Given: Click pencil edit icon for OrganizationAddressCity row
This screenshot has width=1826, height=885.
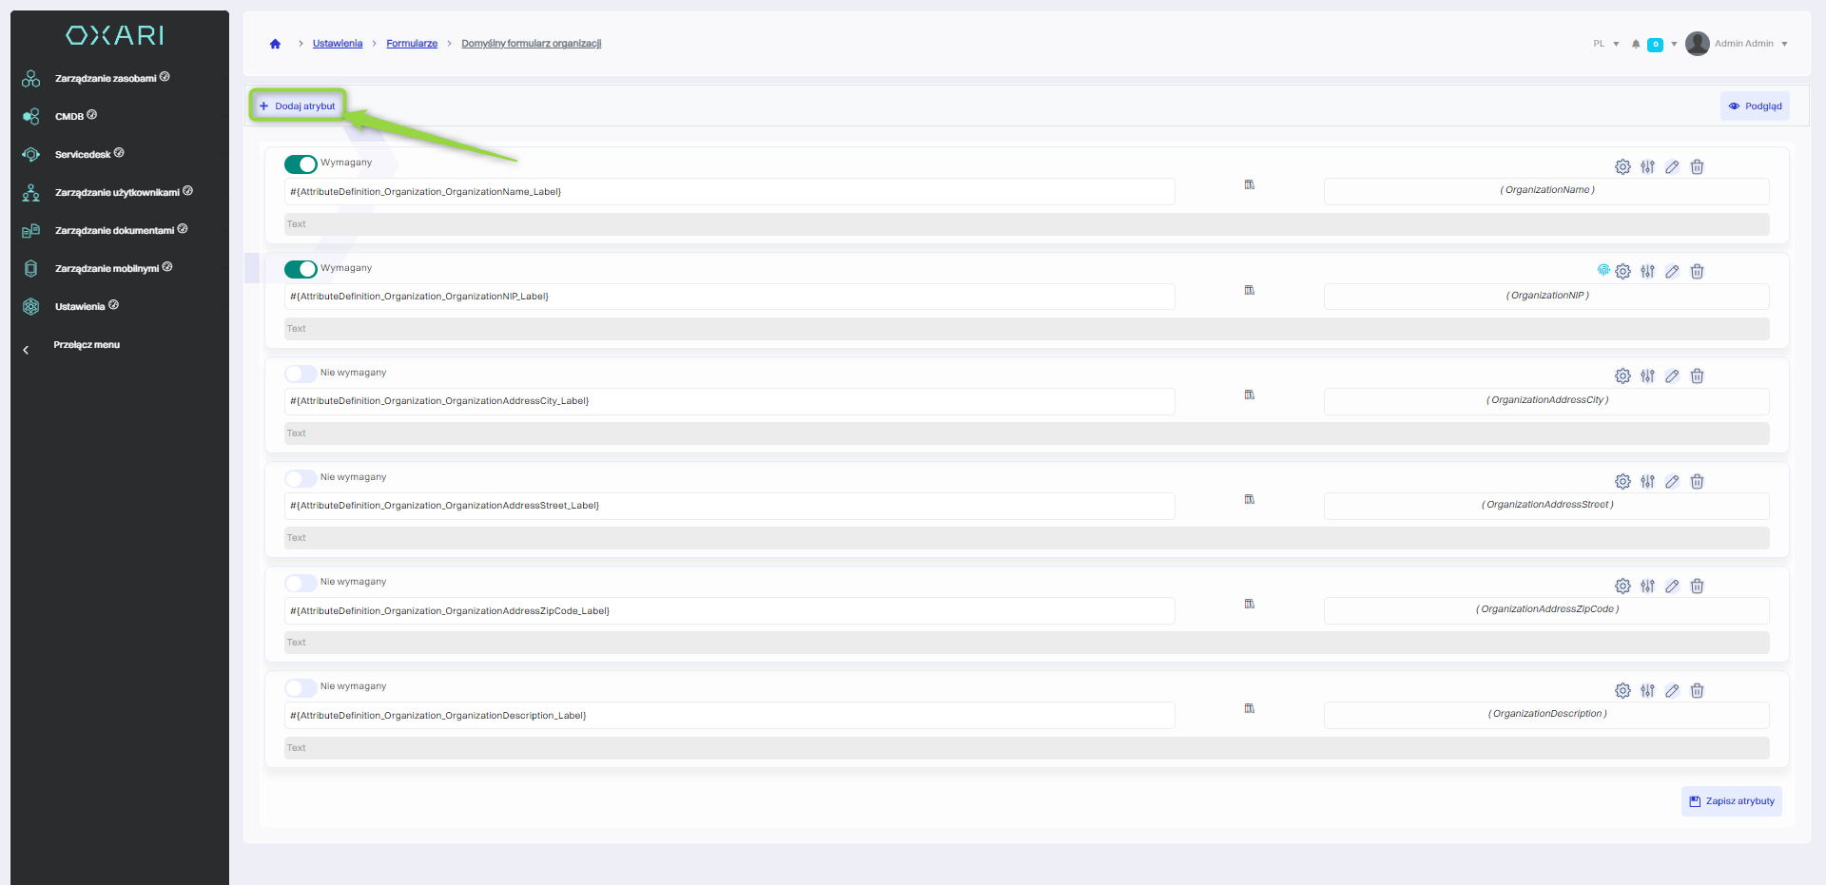Looking at the screenshot, I should click(1672, 376).
